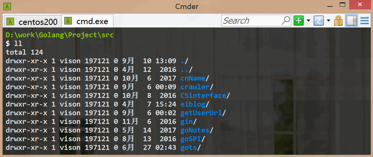Click the getUserUrl/ directory entry
373x157 pixels.
coord(203,113)
